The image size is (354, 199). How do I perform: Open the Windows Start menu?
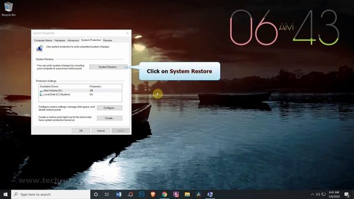pyautogui.click(x=6, y=194)
